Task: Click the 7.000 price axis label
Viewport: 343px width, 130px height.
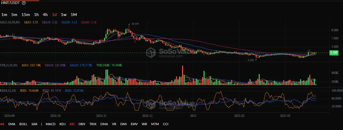Action: click(335, 38)
